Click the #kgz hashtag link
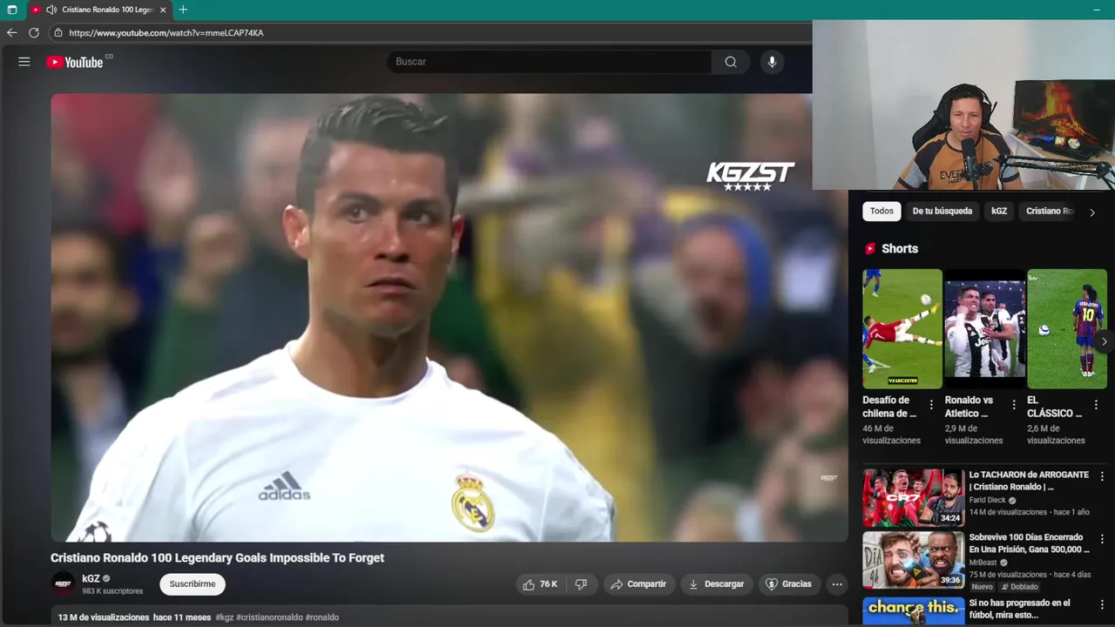The width and height of the screenshot is (1115, 627). tap(225, 617)
